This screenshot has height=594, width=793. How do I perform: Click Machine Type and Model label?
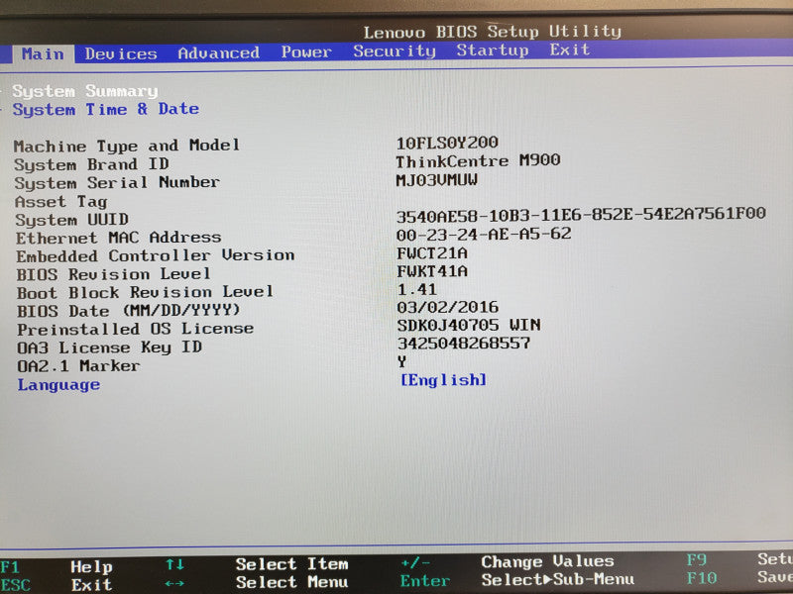coord(127,146)
